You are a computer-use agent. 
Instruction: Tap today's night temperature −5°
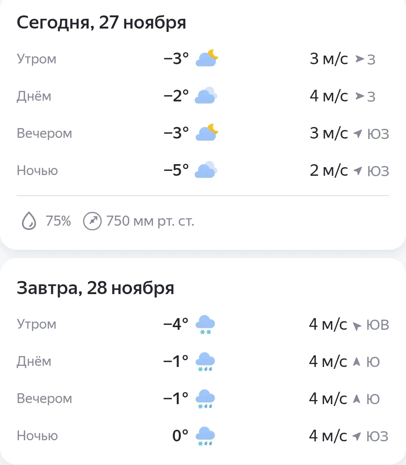[176, 171]
